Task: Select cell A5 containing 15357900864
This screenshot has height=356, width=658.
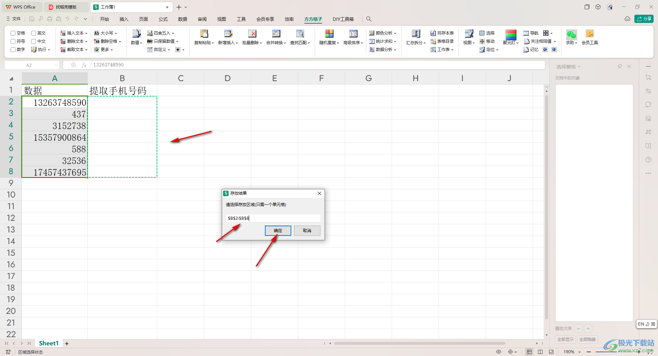Action: [55, 137]
